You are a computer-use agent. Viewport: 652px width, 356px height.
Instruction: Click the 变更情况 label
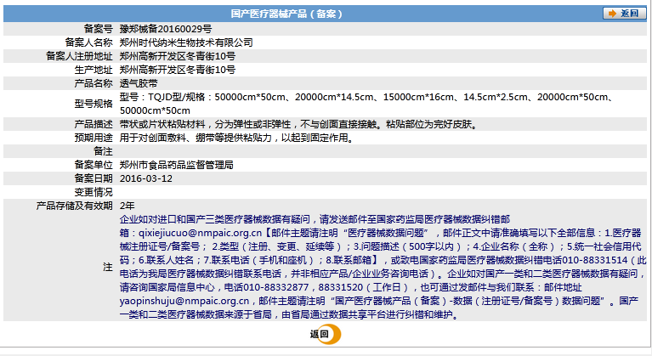(94, 192)
